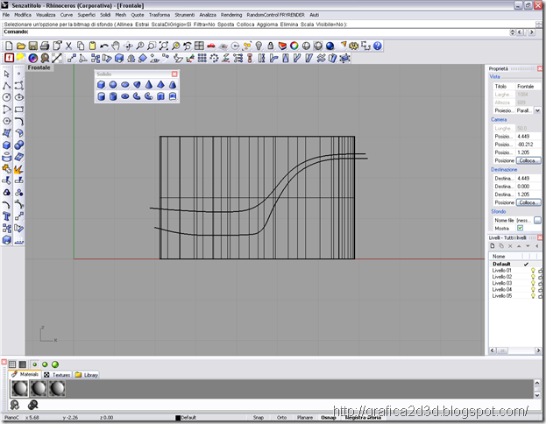The image size is (546, 424).
Task: Open a file with the folder icon
Action: click(x=21, y=46)
